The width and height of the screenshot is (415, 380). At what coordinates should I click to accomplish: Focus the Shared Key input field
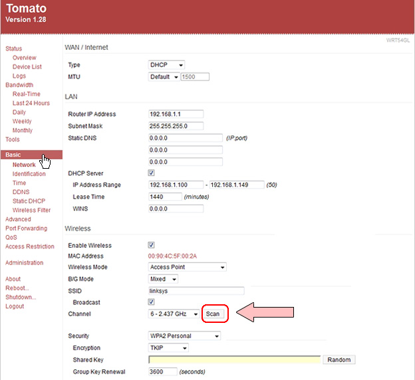click(235, 359)
